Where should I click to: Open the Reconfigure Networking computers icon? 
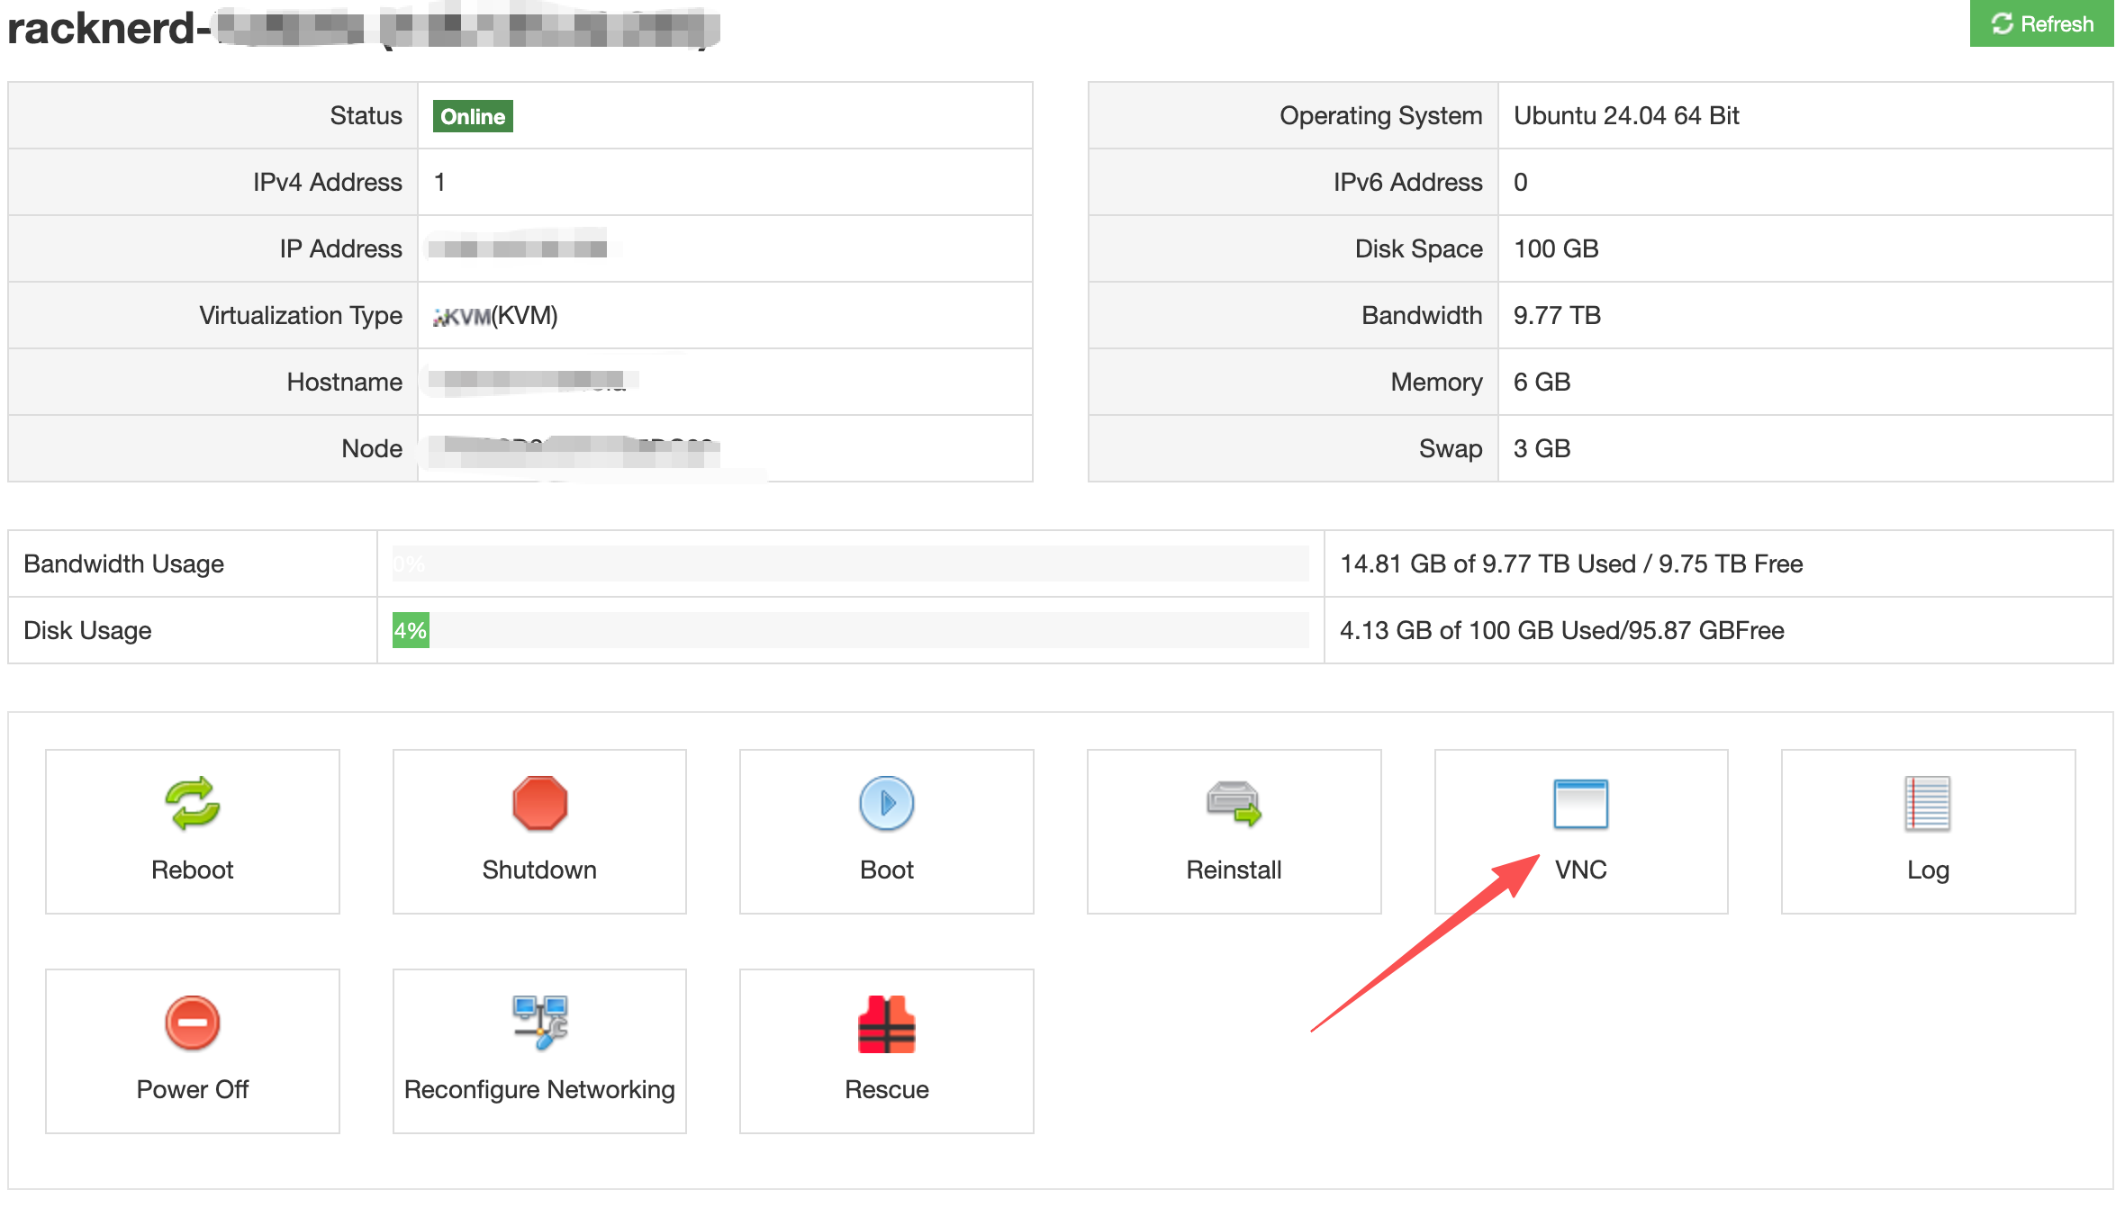(539, 1023)
